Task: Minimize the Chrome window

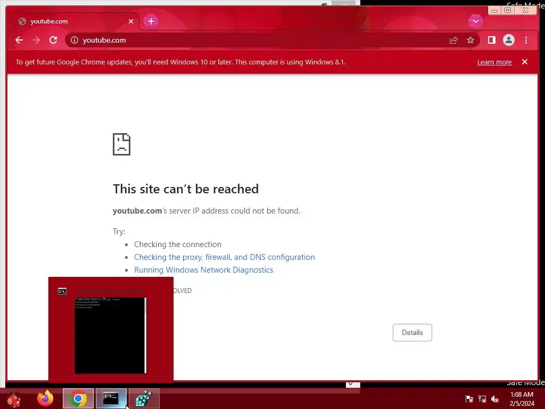Action: coord(494,11)
